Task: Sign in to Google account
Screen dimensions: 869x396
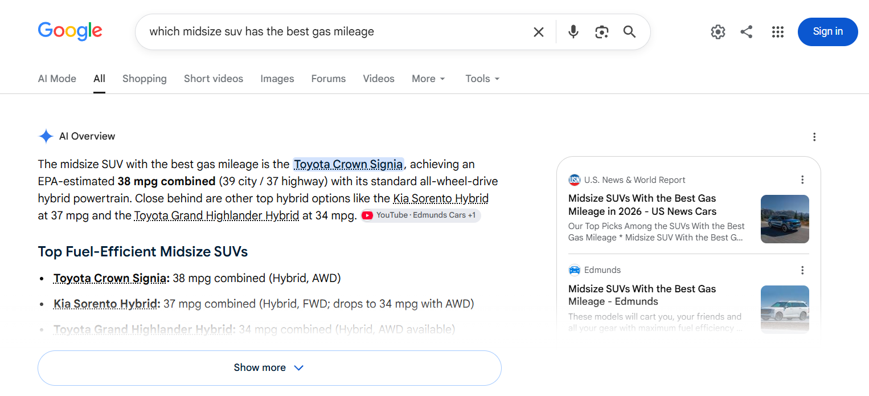Action: click(x=827, y=32)
